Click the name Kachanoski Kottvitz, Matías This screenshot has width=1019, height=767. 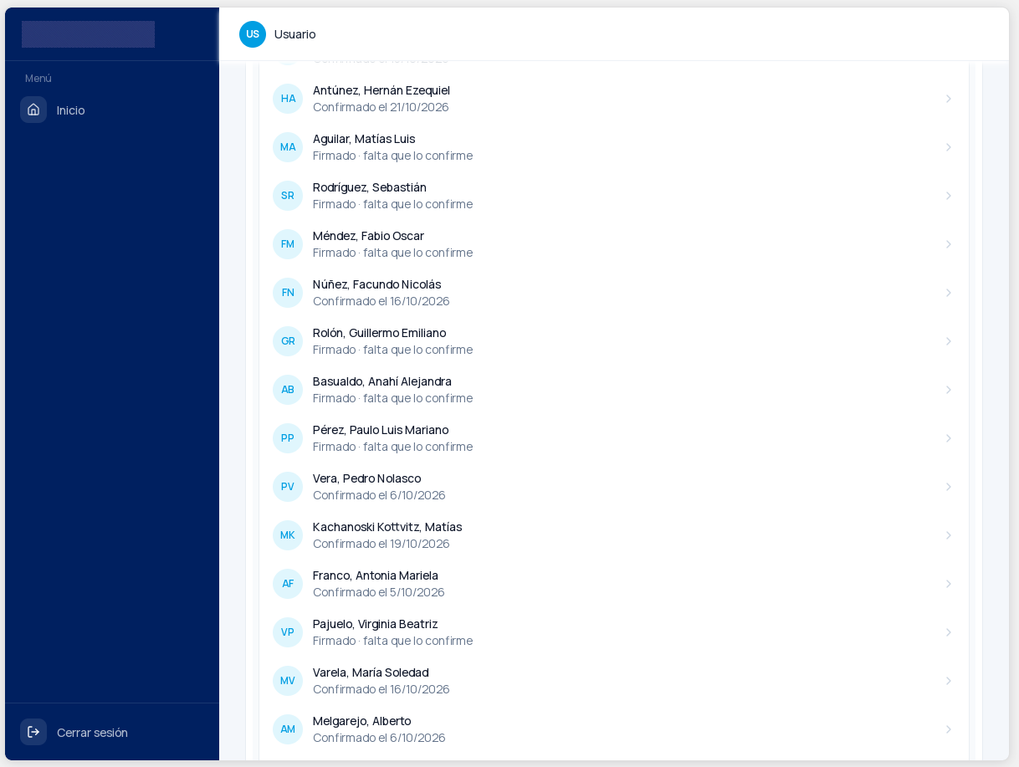point(387,527)
